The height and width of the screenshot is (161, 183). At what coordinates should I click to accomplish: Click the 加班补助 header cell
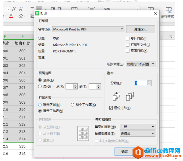(x=22, y=43)
